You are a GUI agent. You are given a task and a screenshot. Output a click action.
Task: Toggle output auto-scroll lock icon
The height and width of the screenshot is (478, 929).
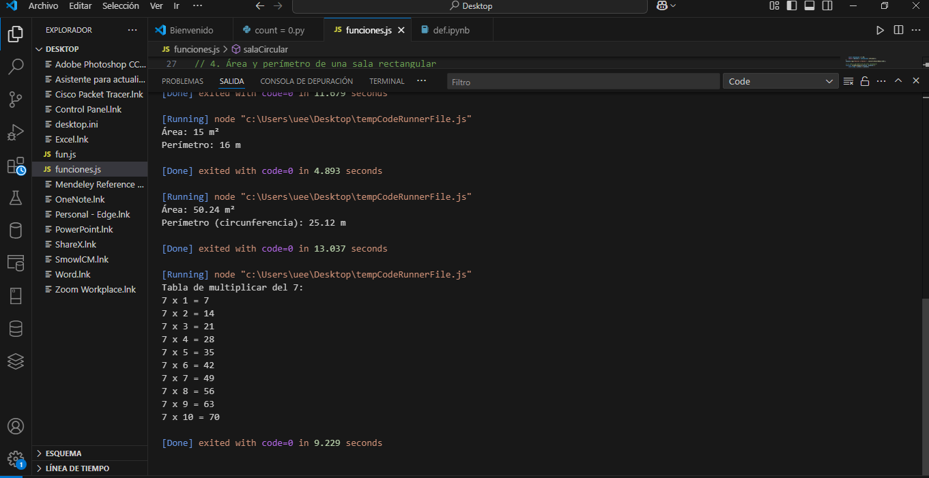865,81
